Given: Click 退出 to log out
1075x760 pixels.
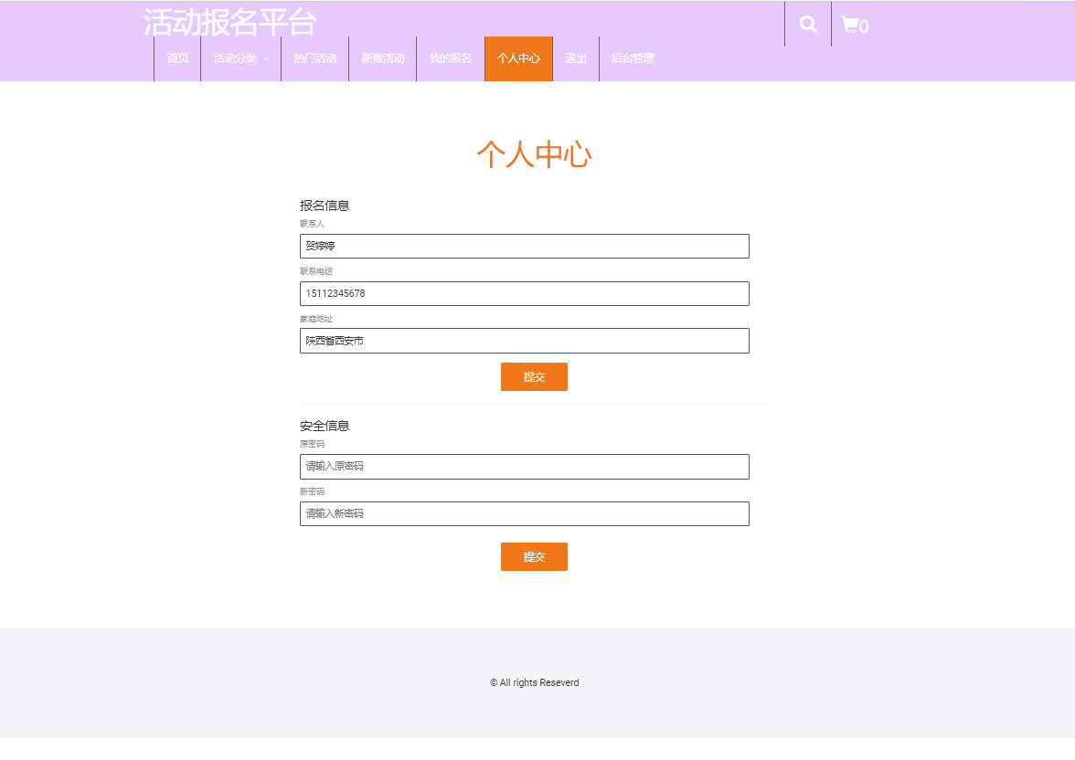Looking at the screenshot, I should point(576,58).
